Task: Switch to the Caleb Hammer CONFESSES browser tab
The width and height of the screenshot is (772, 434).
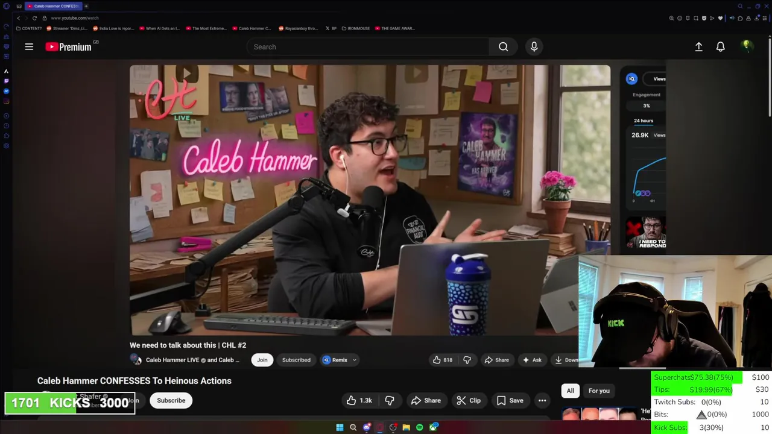Action: pyautogui.click(x=53, y=6)
